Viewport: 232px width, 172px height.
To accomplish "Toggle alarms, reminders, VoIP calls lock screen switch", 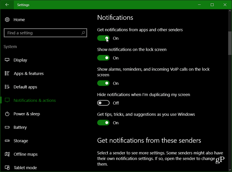I will point(103,83).
